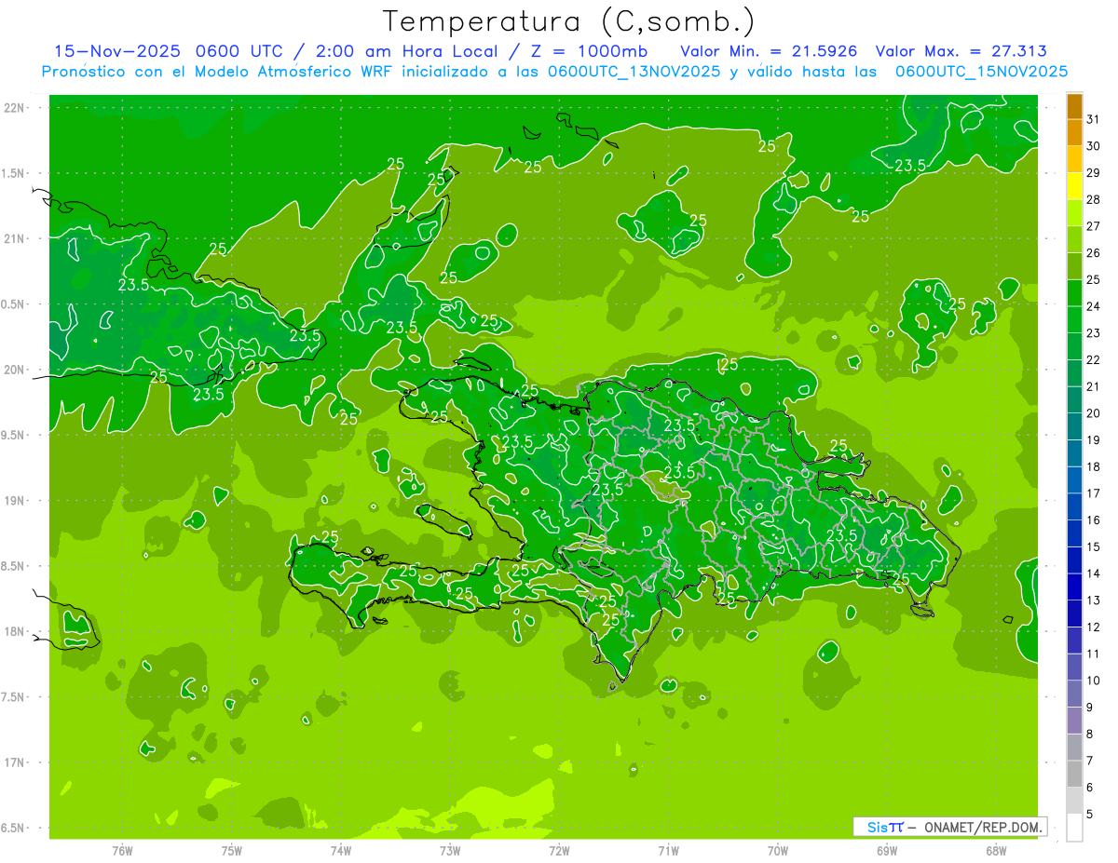The height and width of the screenshot is (863, 1118).
Task: Click the '75W' longitude axis label
Action: click(232, 851)
